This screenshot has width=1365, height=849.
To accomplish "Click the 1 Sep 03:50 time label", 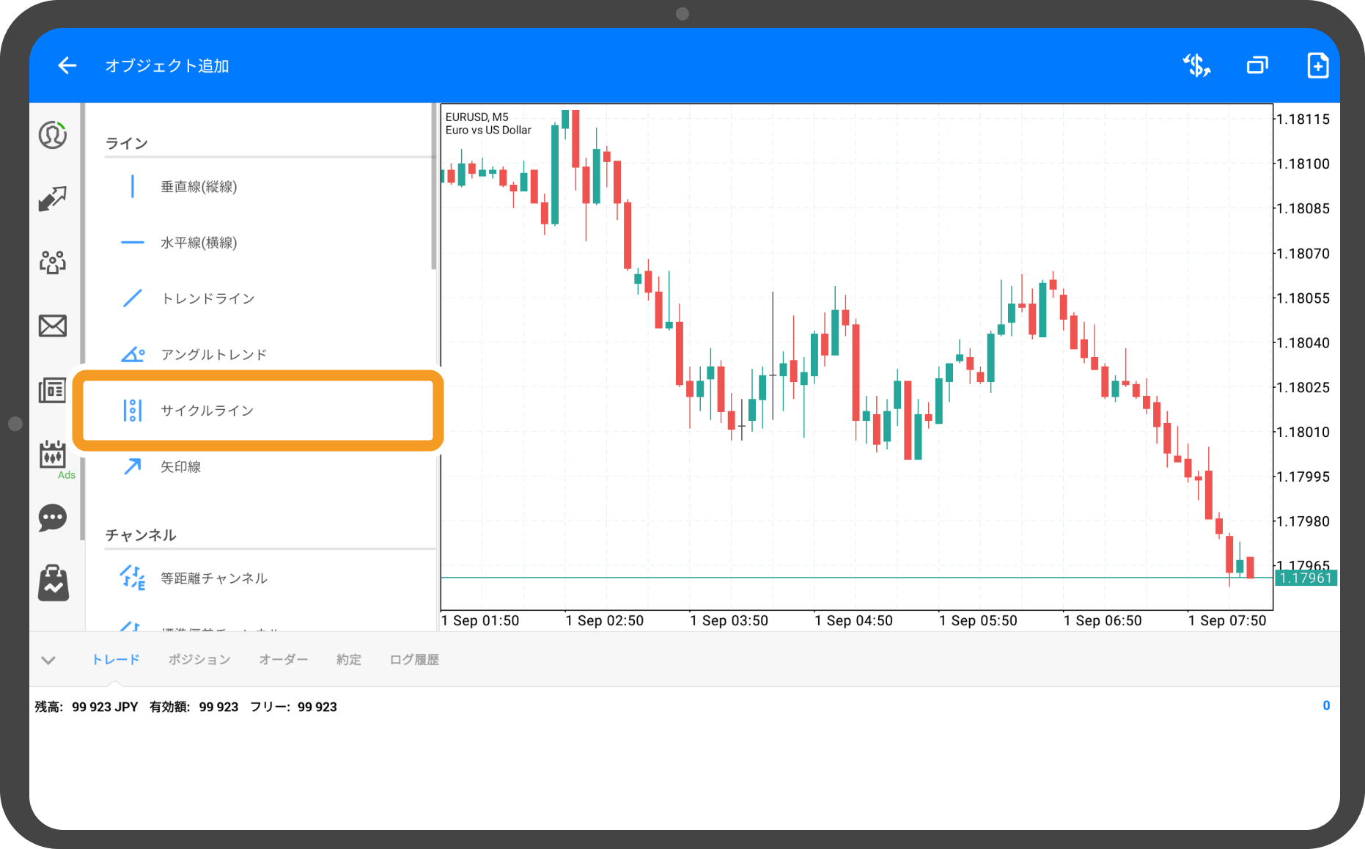I will coord(729,621).
